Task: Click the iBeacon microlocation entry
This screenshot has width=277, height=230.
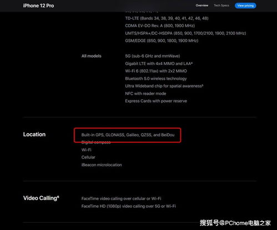Action: tap(102, 165)
